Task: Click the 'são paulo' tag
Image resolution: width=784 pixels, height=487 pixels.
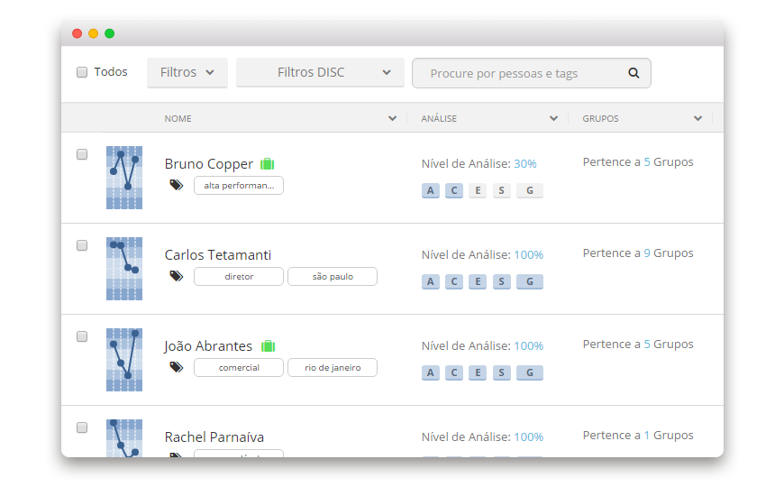Action: click(333, 276)
